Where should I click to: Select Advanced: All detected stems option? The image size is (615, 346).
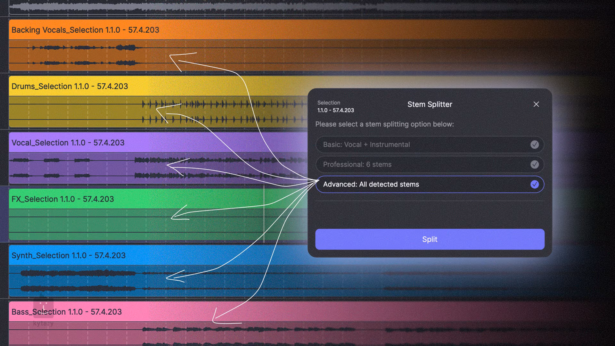(x=371, y=184)
